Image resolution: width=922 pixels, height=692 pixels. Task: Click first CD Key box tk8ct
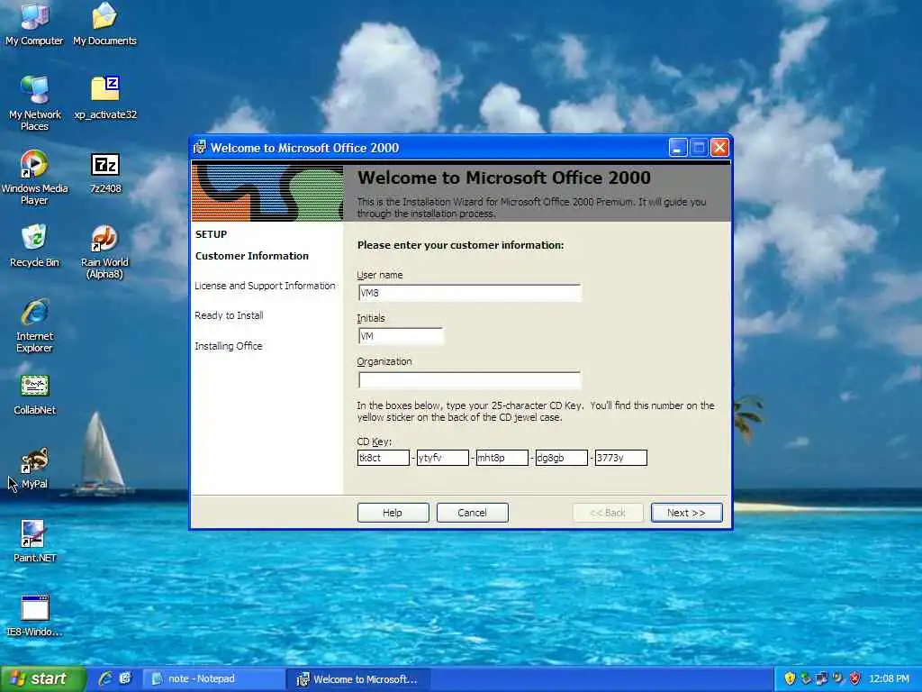tap(383, 457)
